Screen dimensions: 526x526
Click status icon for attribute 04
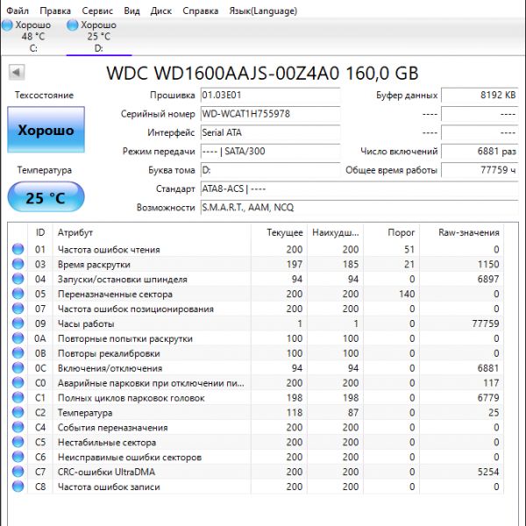point(18,279)
